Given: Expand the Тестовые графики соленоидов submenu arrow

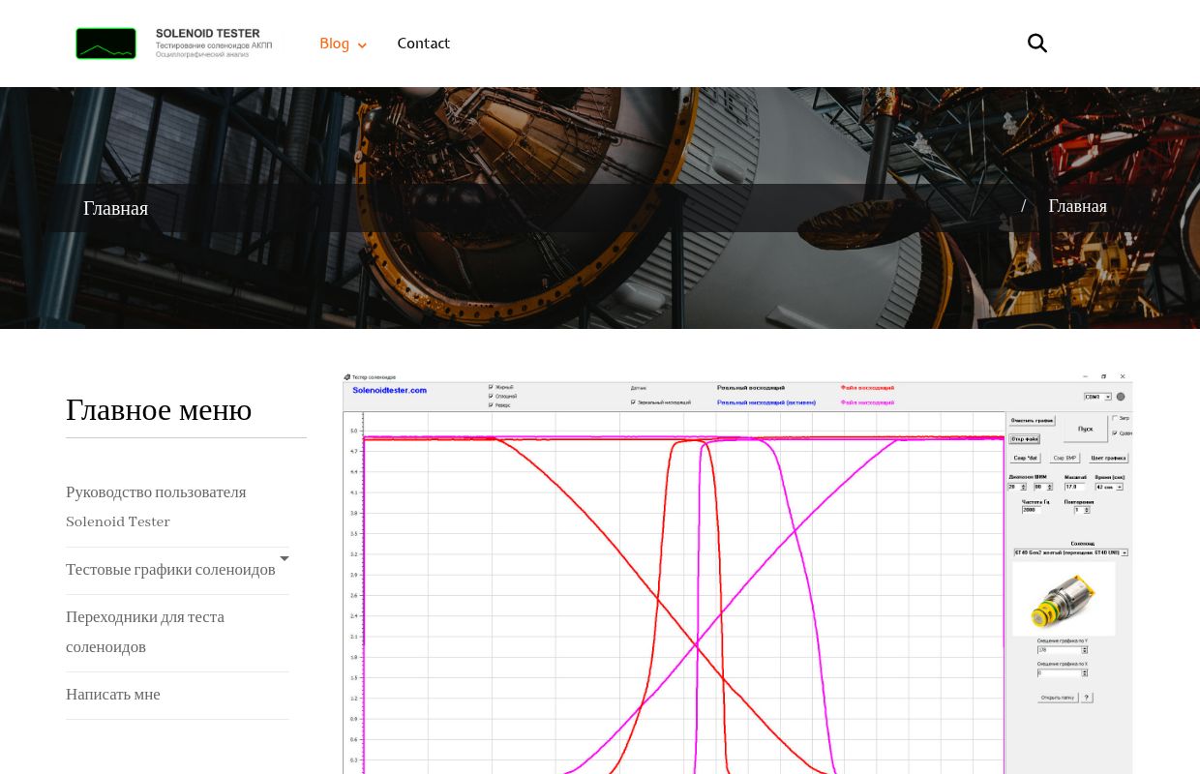Looking at the screenshot, I should (284, 559).
